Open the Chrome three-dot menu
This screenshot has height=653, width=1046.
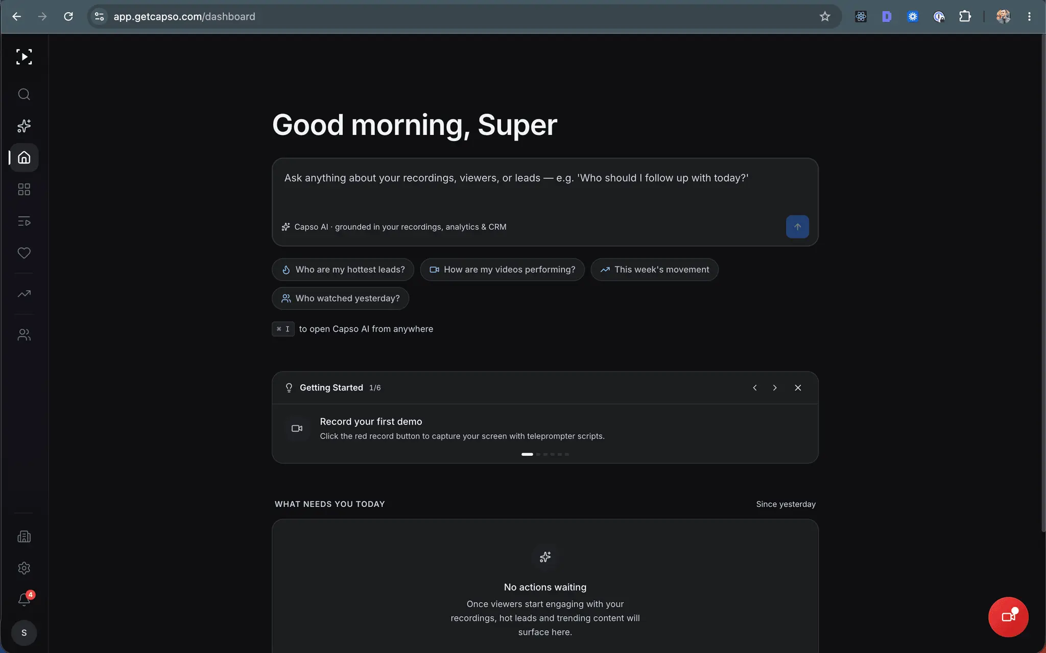tap(1029, 16)
